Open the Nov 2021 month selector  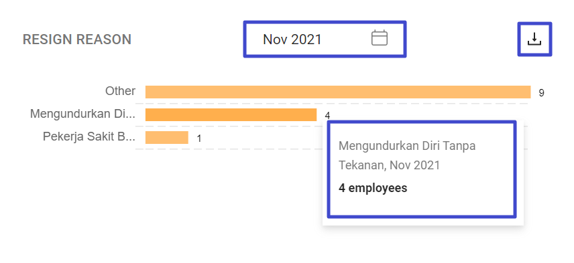325,39
